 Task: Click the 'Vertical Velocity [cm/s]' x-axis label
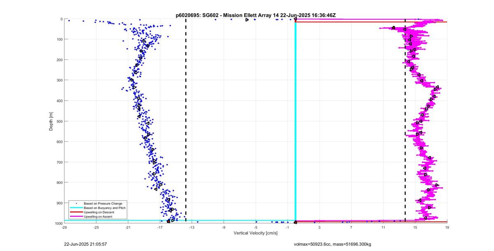click(x=256, y=233)
